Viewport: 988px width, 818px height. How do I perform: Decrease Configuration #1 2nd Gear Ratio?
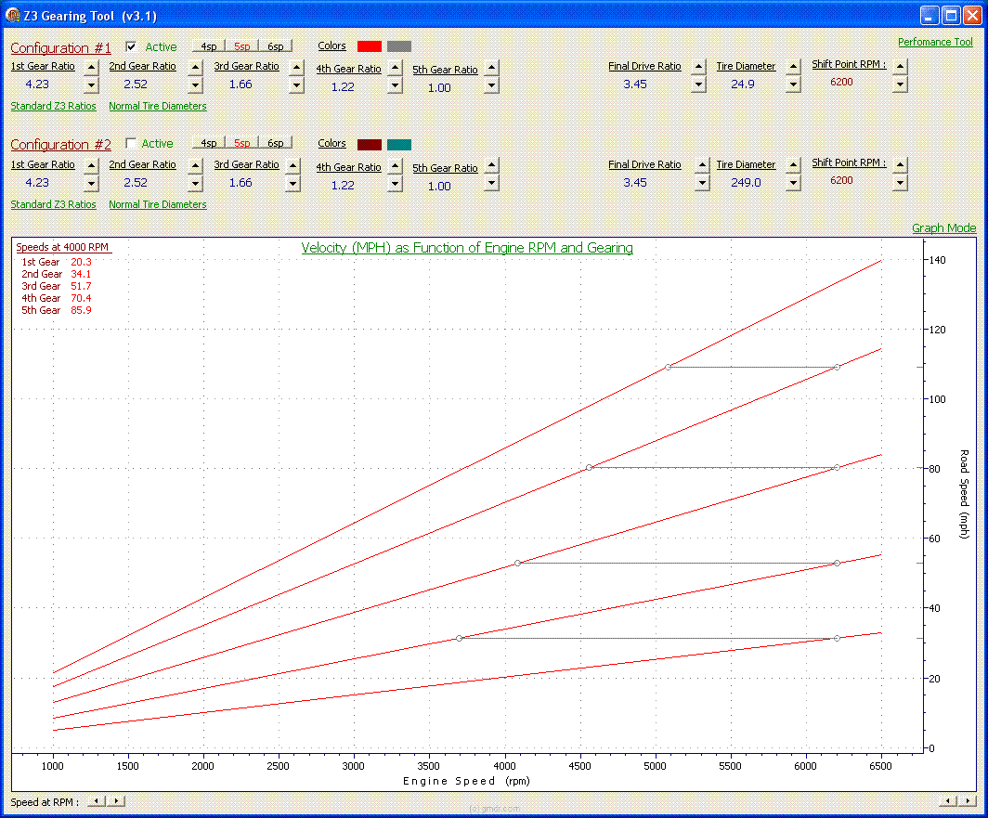pos(195,85)
